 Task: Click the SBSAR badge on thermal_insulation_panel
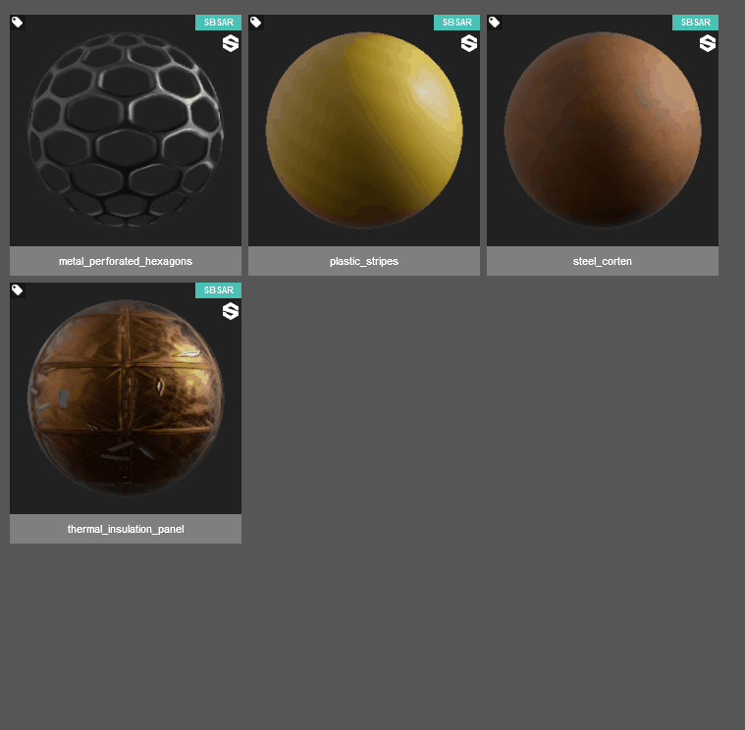[219, 290]
